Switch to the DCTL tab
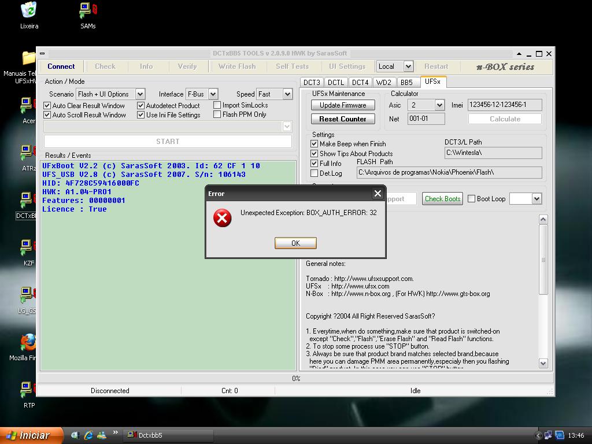592x444 pixels. click(336, 82)
